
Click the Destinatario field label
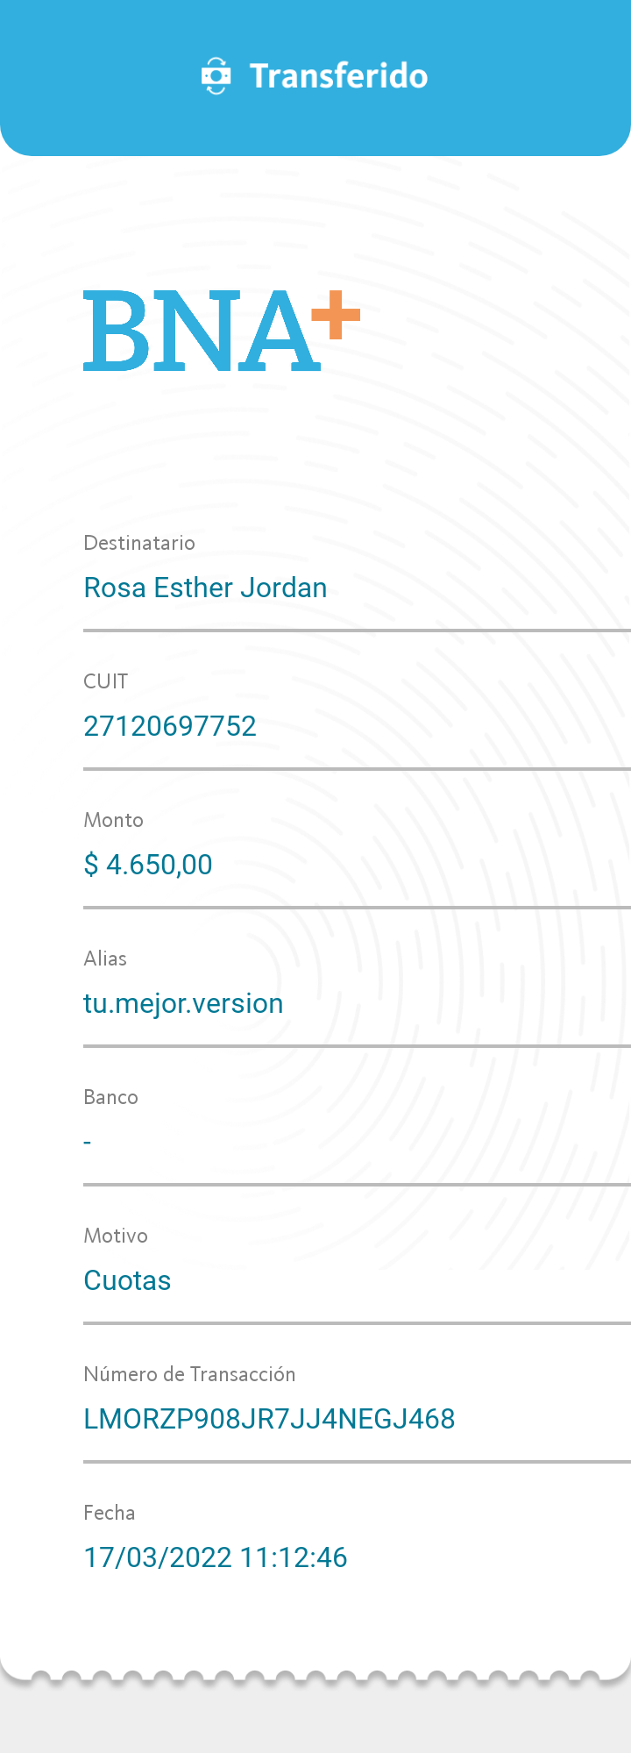tap(139, 543)
